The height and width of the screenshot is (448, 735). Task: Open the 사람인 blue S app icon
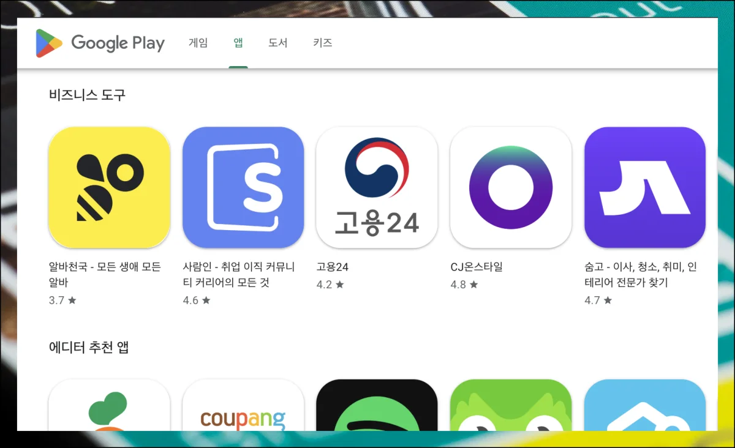[243, 187]
